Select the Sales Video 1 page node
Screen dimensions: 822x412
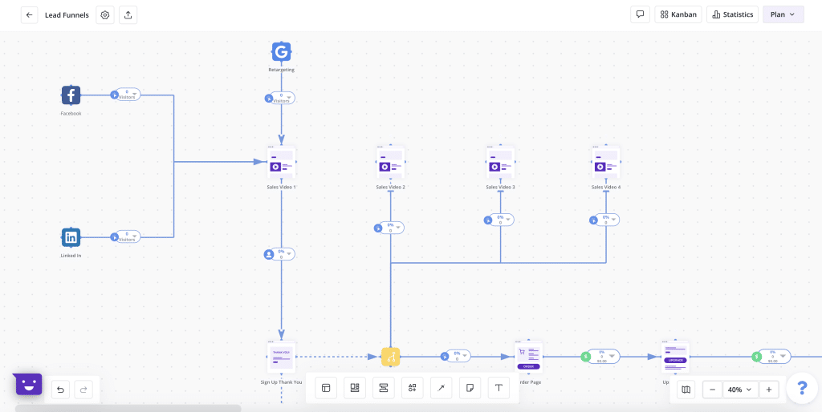click(282, 162)
